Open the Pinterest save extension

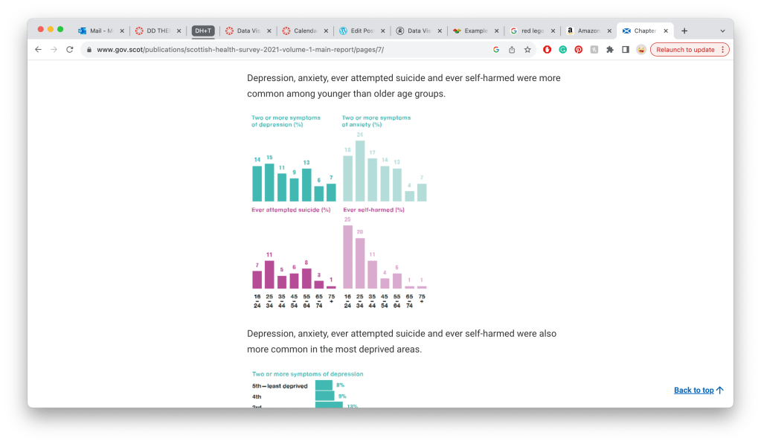(x=578, y=50)
